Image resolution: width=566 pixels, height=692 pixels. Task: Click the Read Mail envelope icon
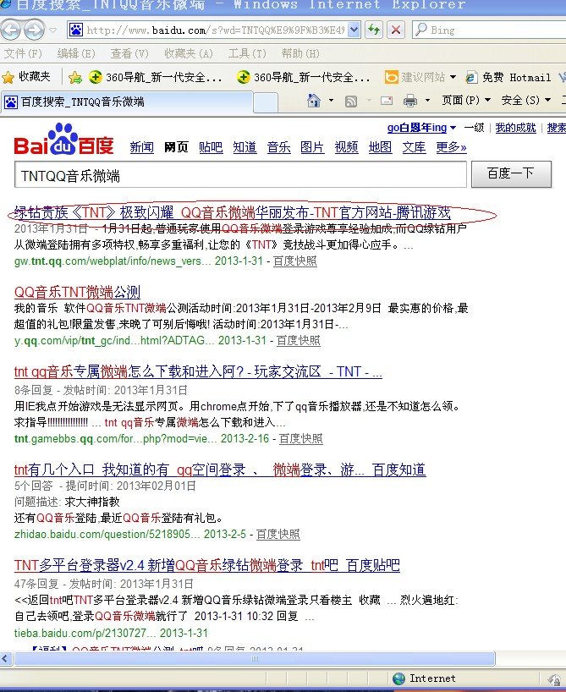coord(387,101)
